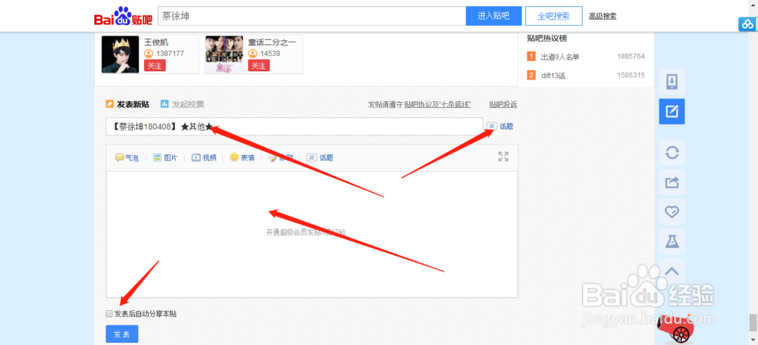Click member count 14539
The height and width of the screenshot is (345, 758).
tap(271, 54)
